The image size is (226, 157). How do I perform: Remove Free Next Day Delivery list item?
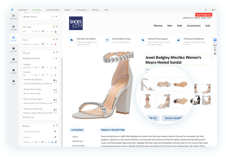[x=56, y=80]
